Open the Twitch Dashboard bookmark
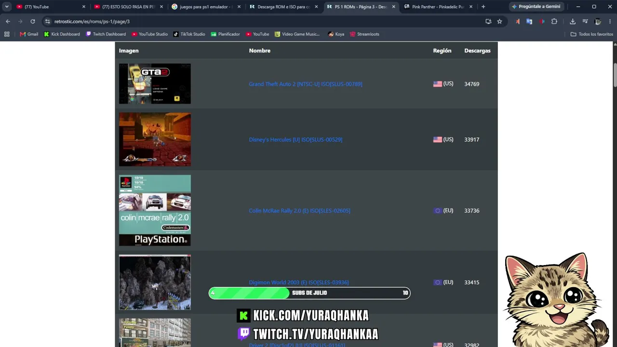The height and width of the screenshot is (347, 617). [106, 34]
